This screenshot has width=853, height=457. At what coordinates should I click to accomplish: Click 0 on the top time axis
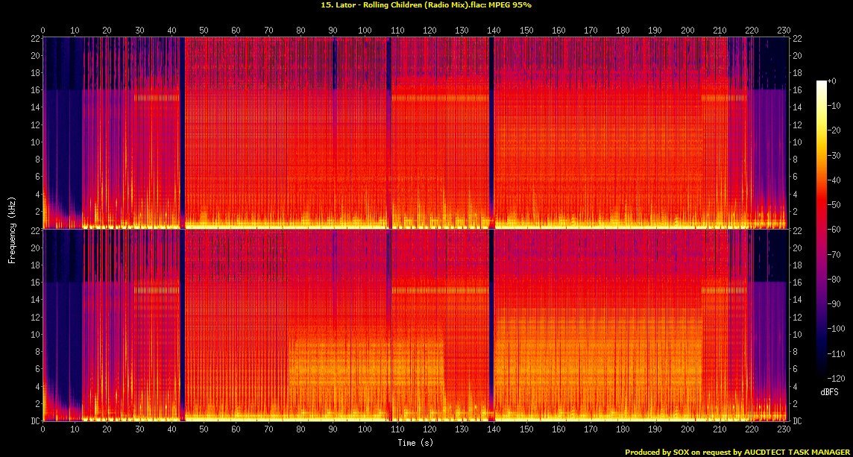tap(43, 31)
